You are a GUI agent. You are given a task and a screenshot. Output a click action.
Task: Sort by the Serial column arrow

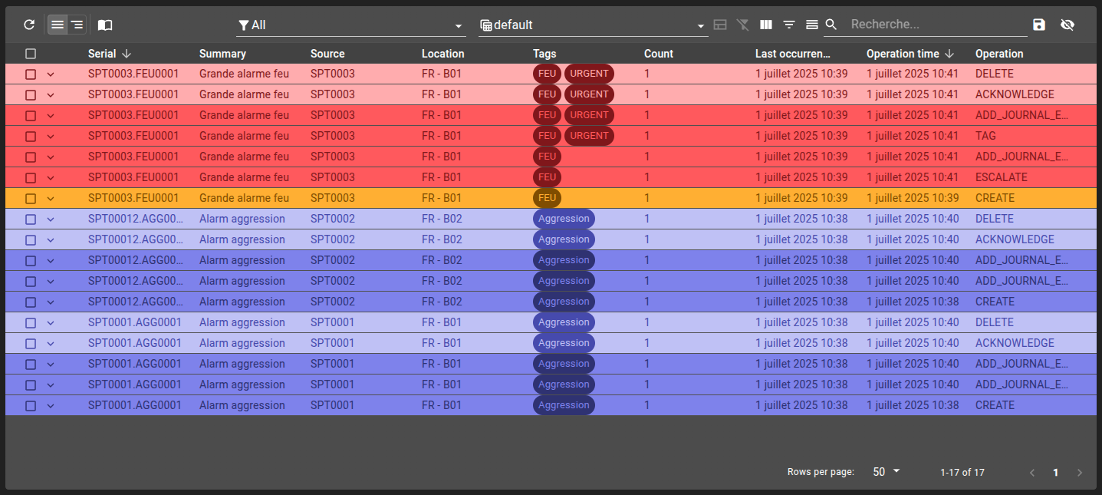click(127, 54)
